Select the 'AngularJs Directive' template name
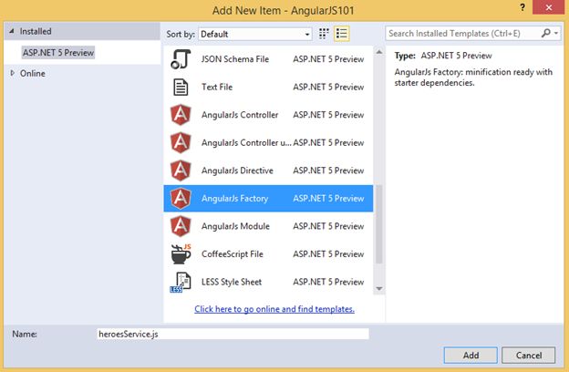Screen dimensions: 569x372 [237, 170]
